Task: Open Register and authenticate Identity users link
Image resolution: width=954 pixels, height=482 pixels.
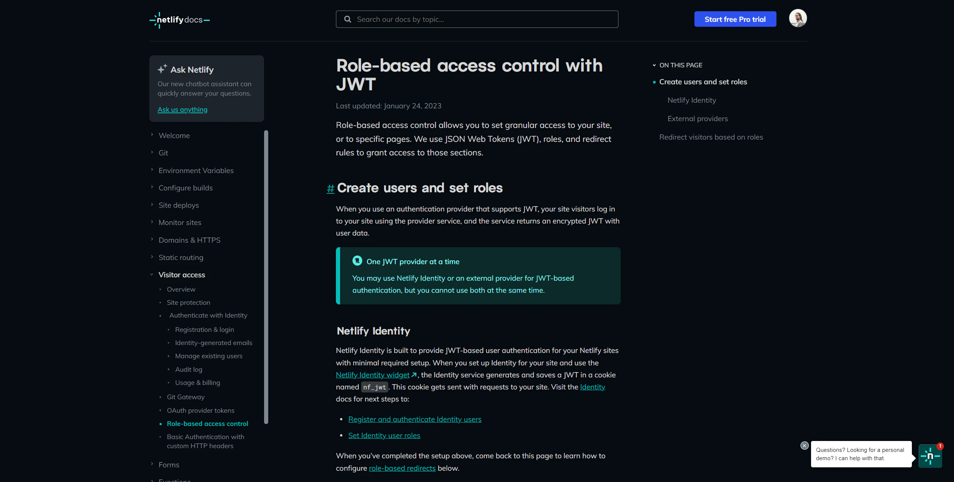Action: click(x=415, y=419)
